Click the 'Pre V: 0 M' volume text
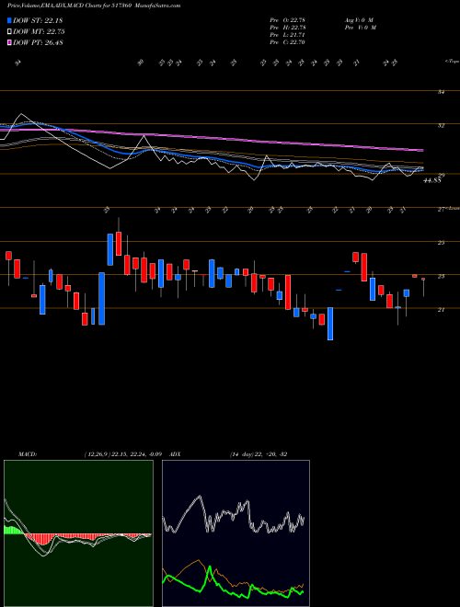460x607 pixels. pyautogui.click(x=360, y=28)
